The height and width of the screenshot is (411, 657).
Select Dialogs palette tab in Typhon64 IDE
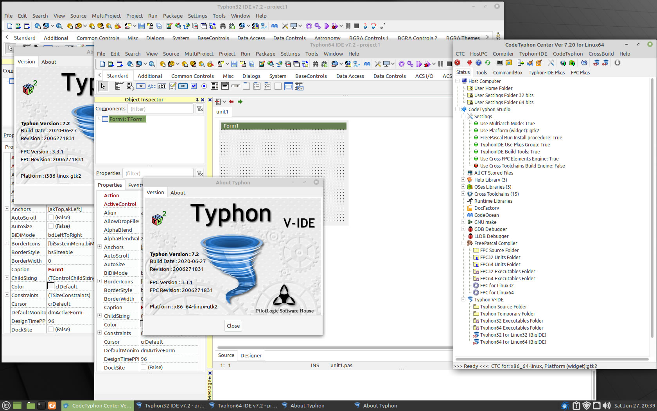pyautogui.click(x=251, y=76)
